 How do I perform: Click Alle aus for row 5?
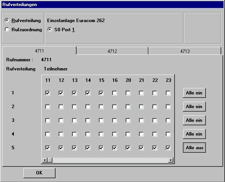pyautogui.click(x=194, y=148)
